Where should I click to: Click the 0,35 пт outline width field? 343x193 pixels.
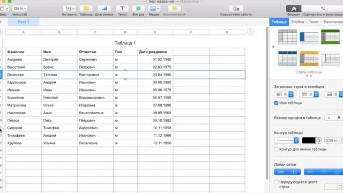[332, 140]
